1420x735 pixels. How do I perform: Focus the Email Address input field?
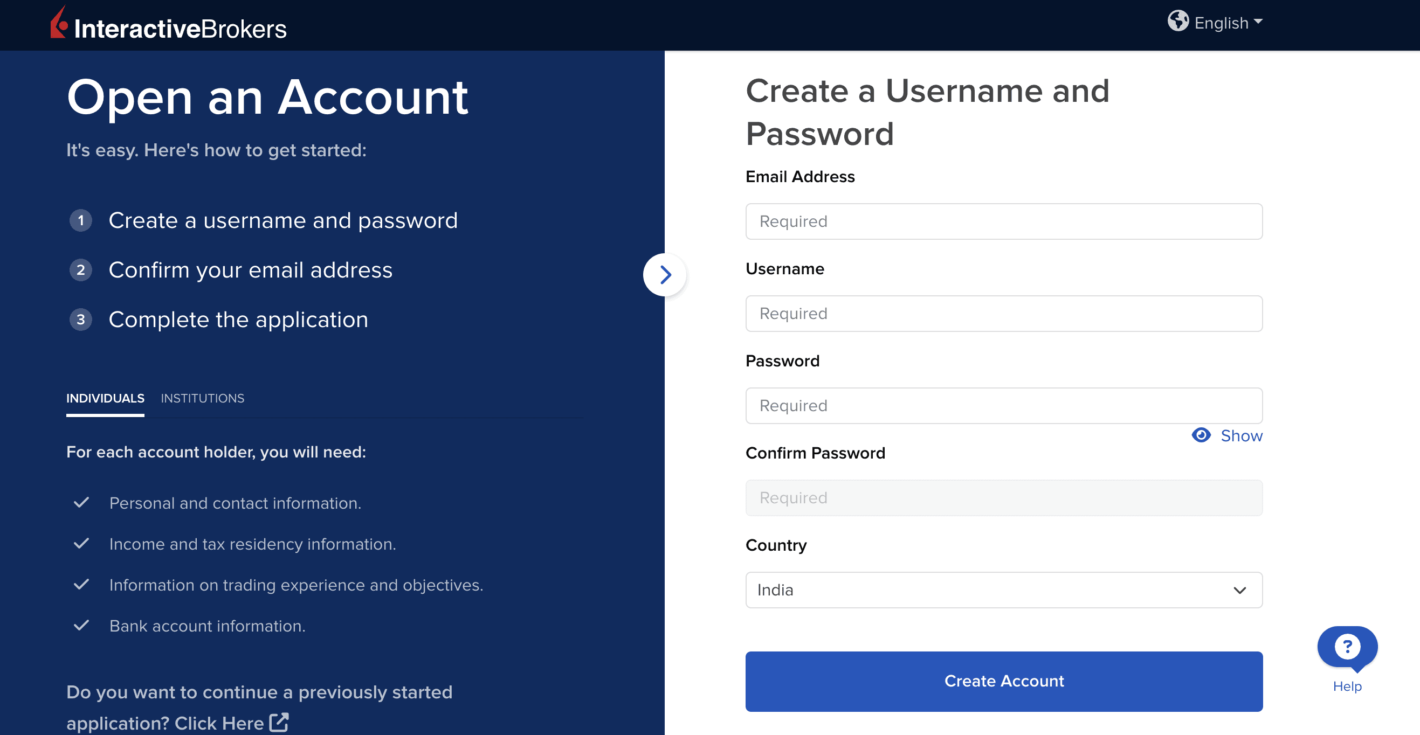(1003, 221)
